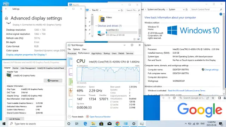Open Task Manager File menu
The image size is (226, 127).
click(69, 49)
